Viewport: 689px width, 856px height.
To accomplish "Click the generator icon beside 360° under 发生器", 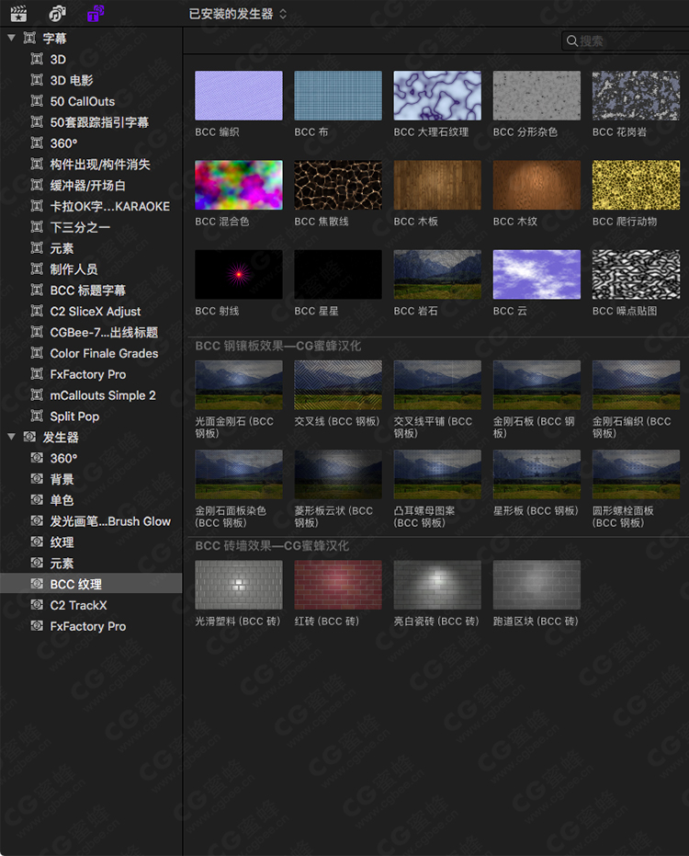I will click(37, 458).
